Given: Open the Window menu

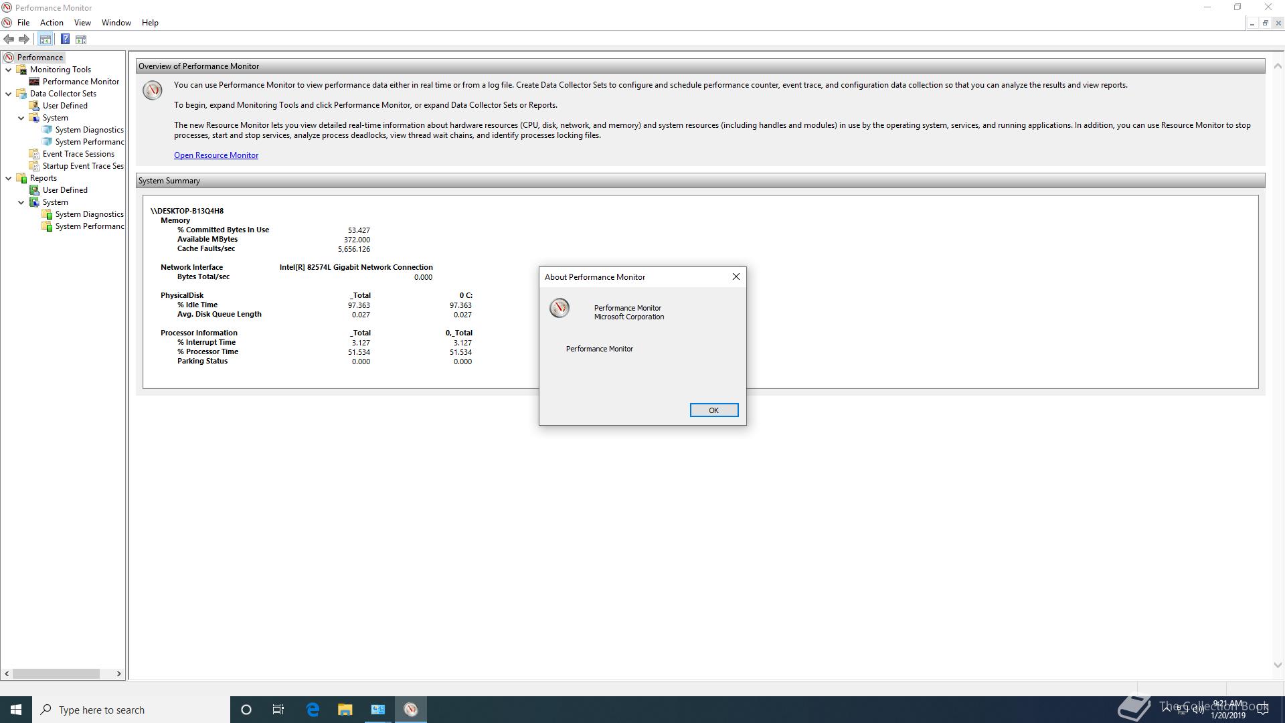Looking at the screenshot, I should tap(116, 23).
